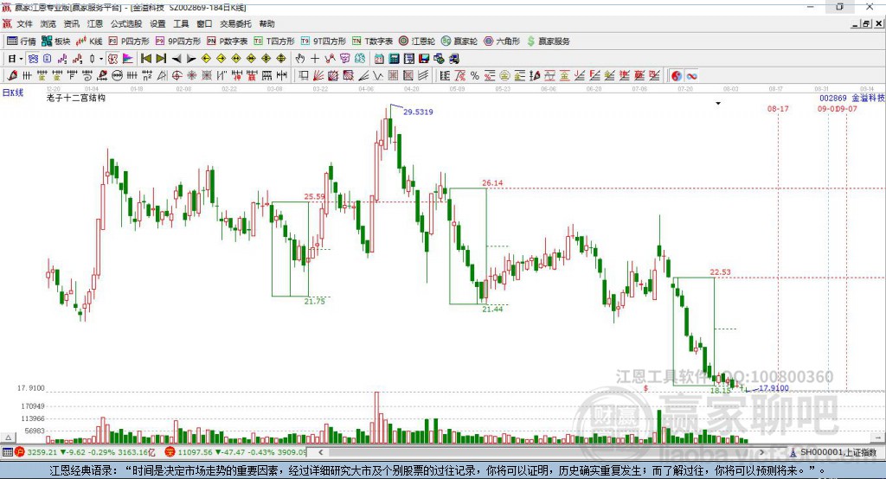Image resolution: width=886 pixels, height=479 pixels.
Task: Open the 浏览 menu
Action: 48,23
